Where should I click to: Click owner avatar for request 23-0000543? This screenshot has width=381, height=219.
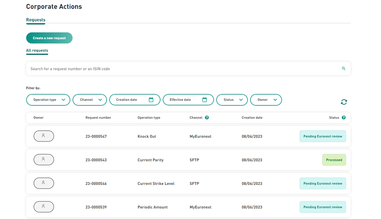click(x=44, y=160)
